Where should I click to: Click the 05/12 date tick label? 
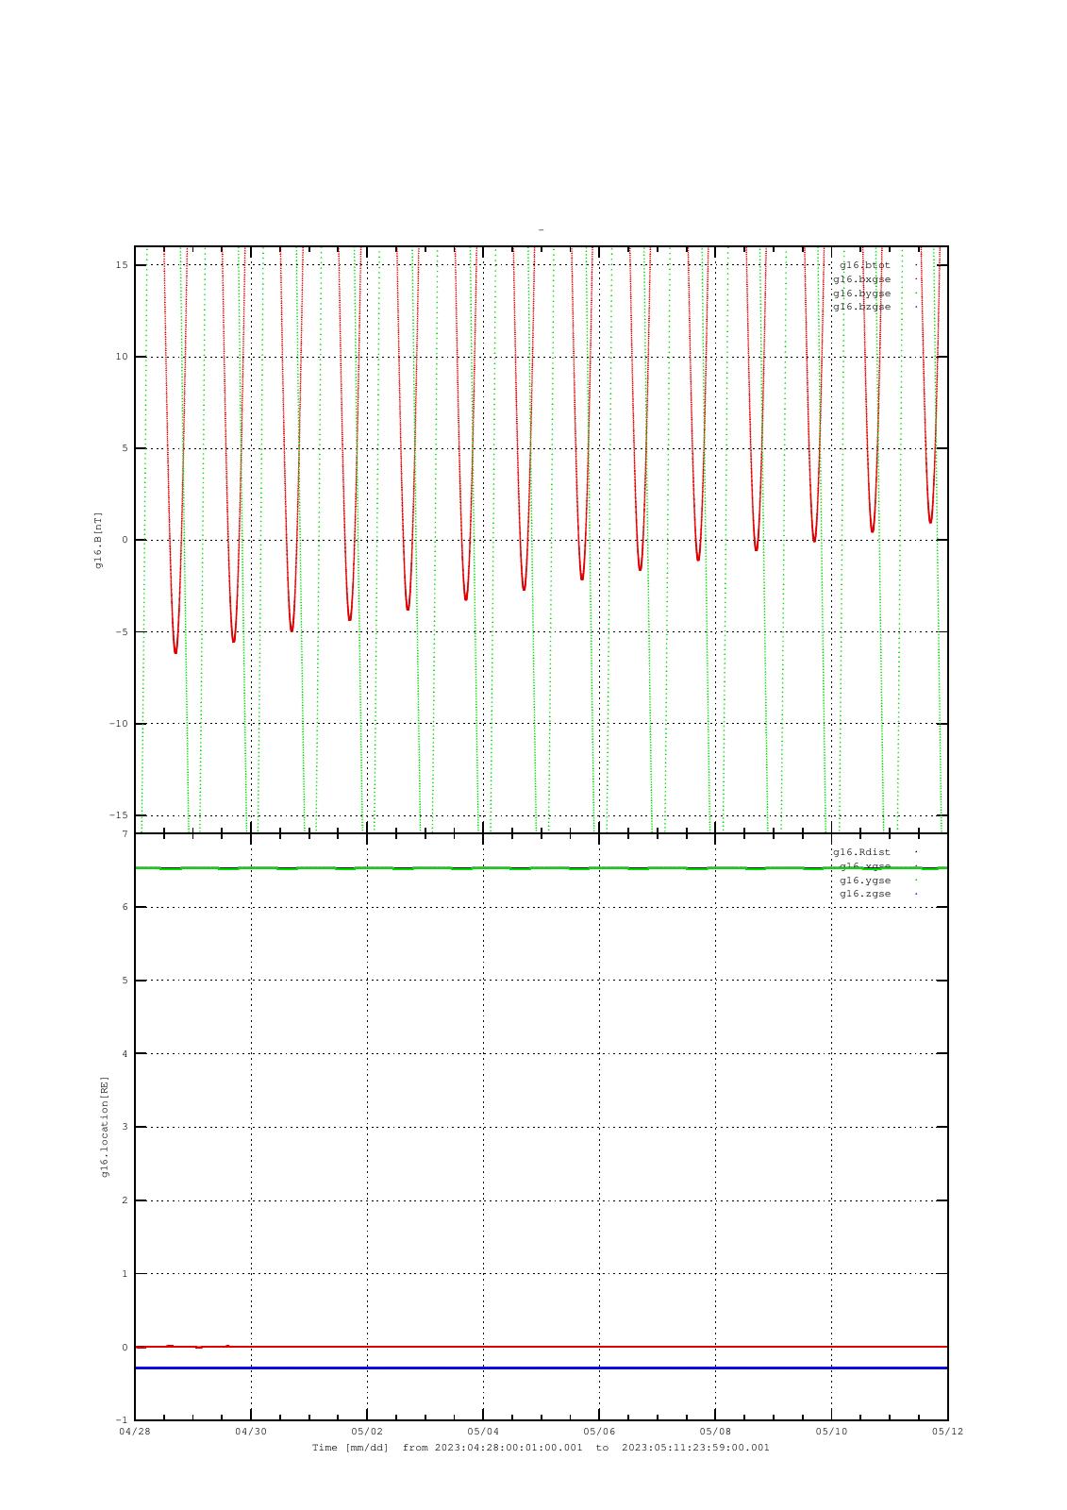coord(947,1431)
